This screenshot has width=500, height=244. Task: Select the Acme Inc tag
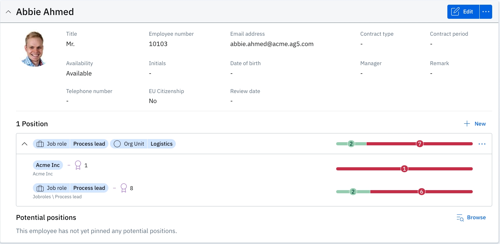(x=48, y=165)
